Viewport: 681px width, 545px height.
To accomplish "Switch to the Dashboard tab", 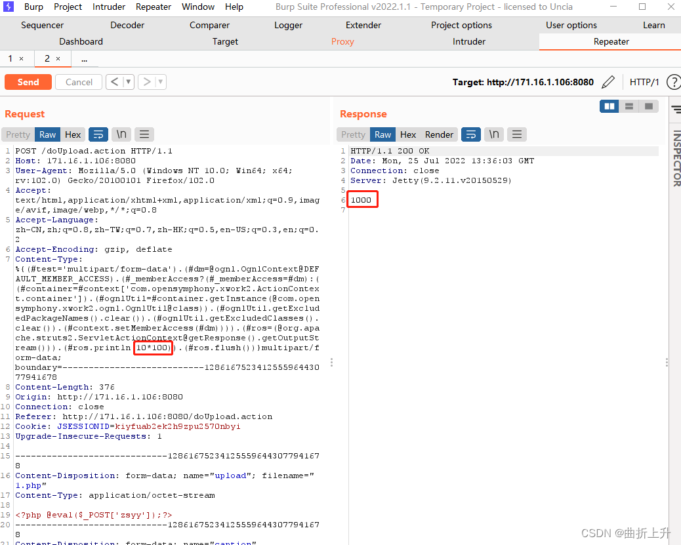I will click(x=81, y=42).
